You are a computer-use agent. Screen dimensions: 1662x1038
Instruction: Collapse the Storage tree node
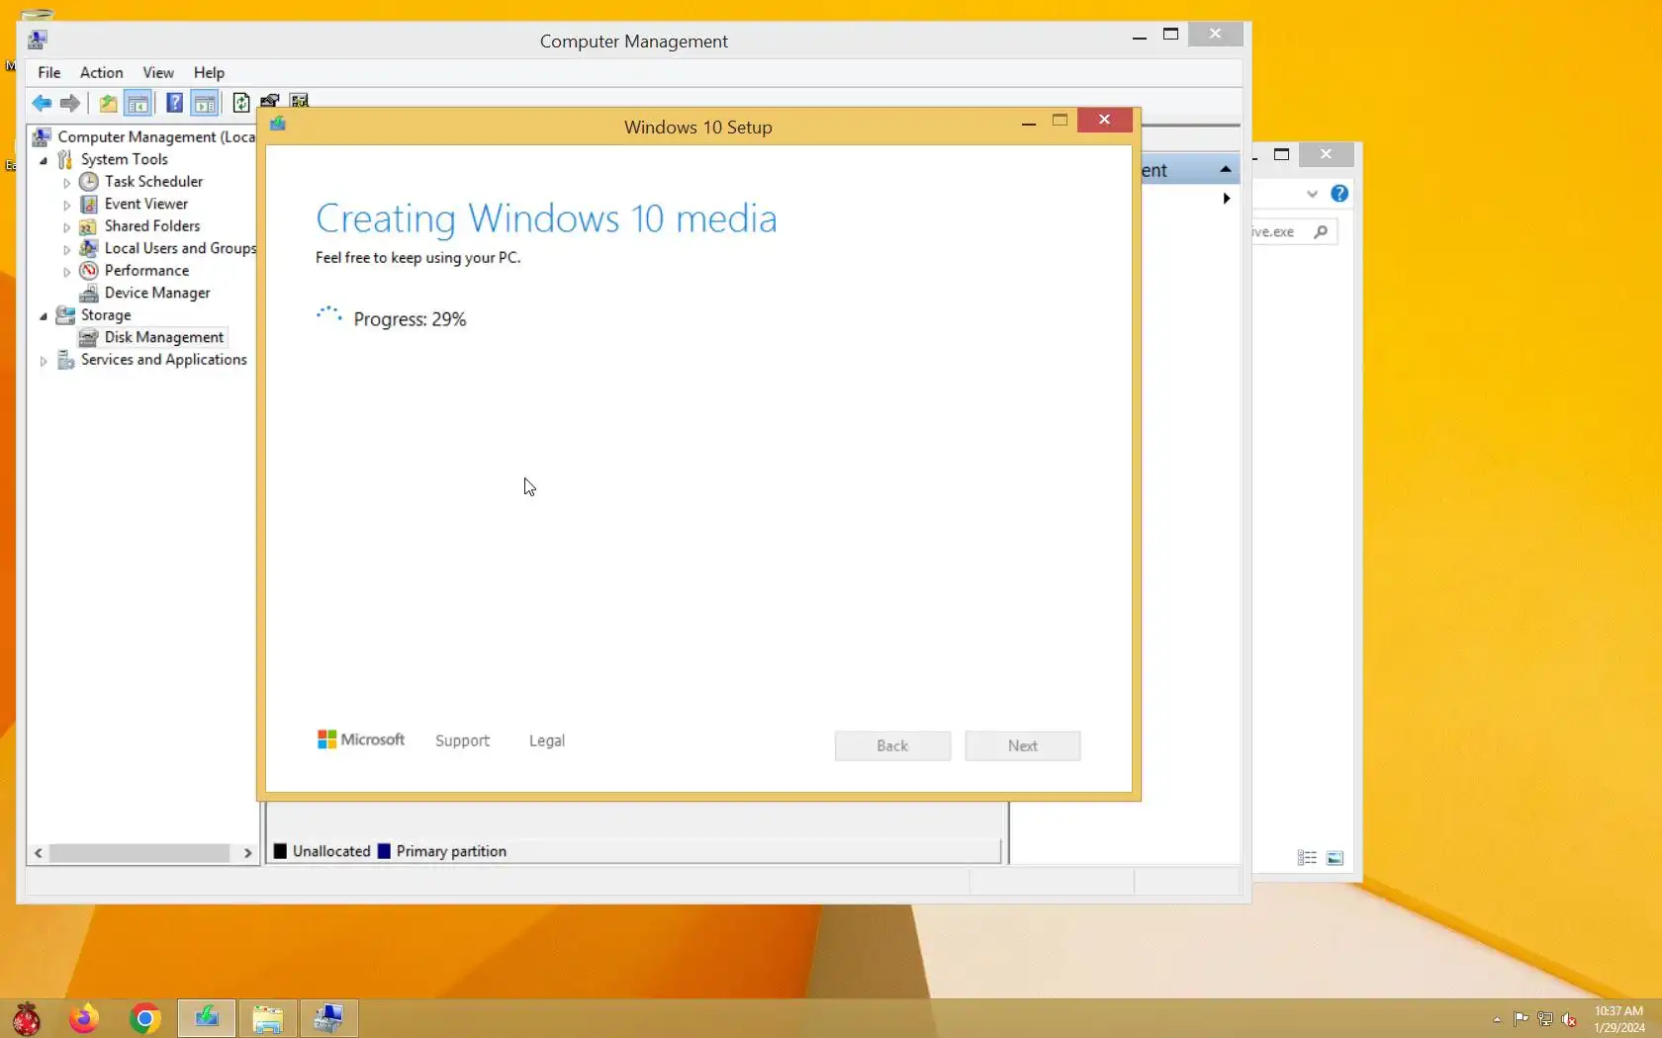44,315
